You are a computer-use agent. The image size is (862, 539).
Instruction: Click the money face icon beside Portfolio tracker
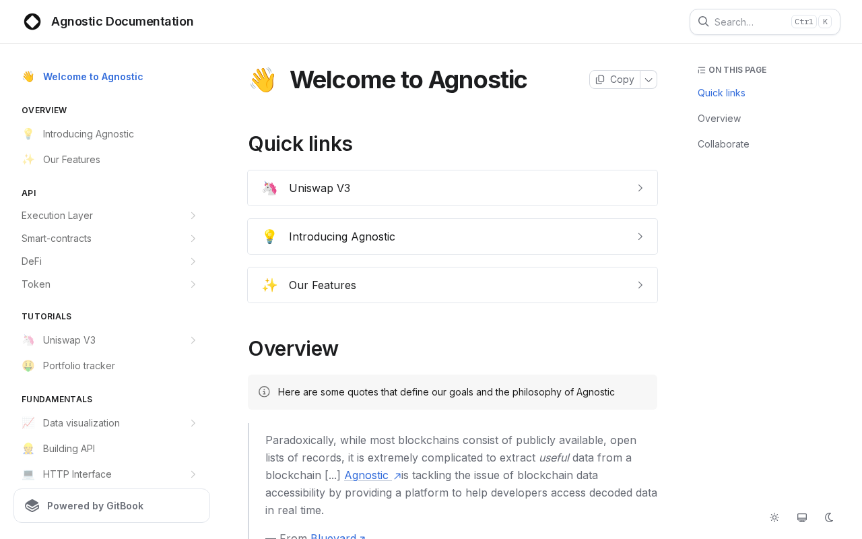point(28,366)
